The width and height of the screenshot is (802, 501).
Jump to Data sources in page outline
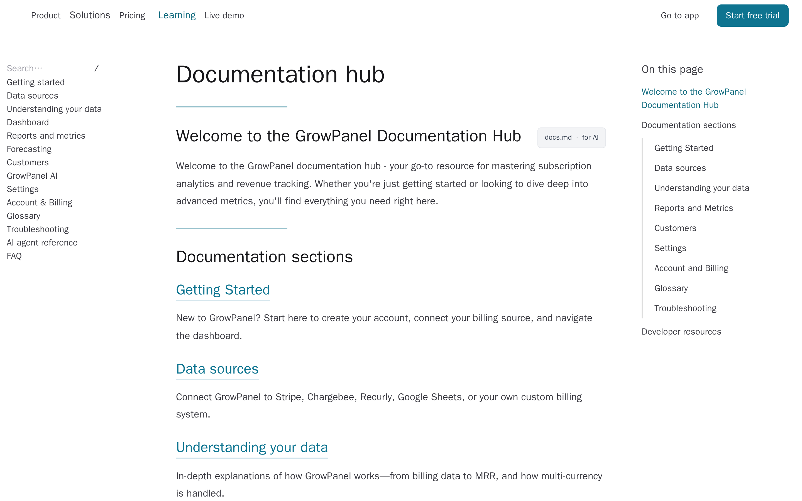680,168
